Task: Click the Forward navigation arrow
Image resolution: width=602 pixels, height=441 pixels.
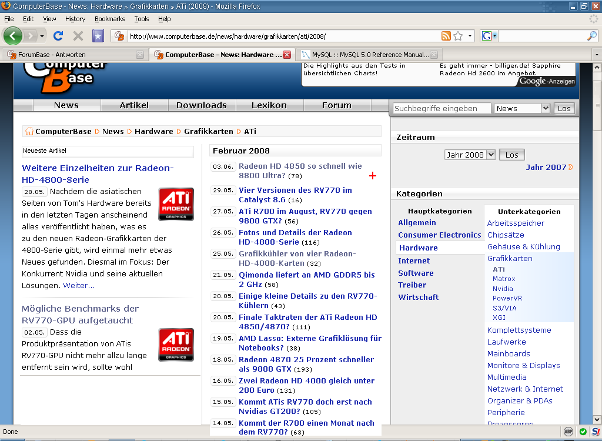Action: coord(30,36)
